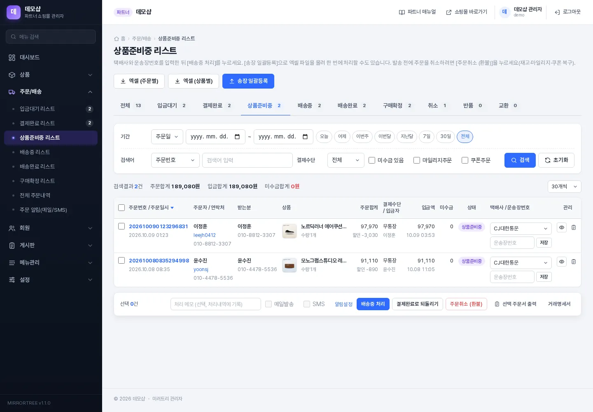This screenshot has width=593, height=412.
Task: Click 배송중 처리 button
Action: pos(373,304)
